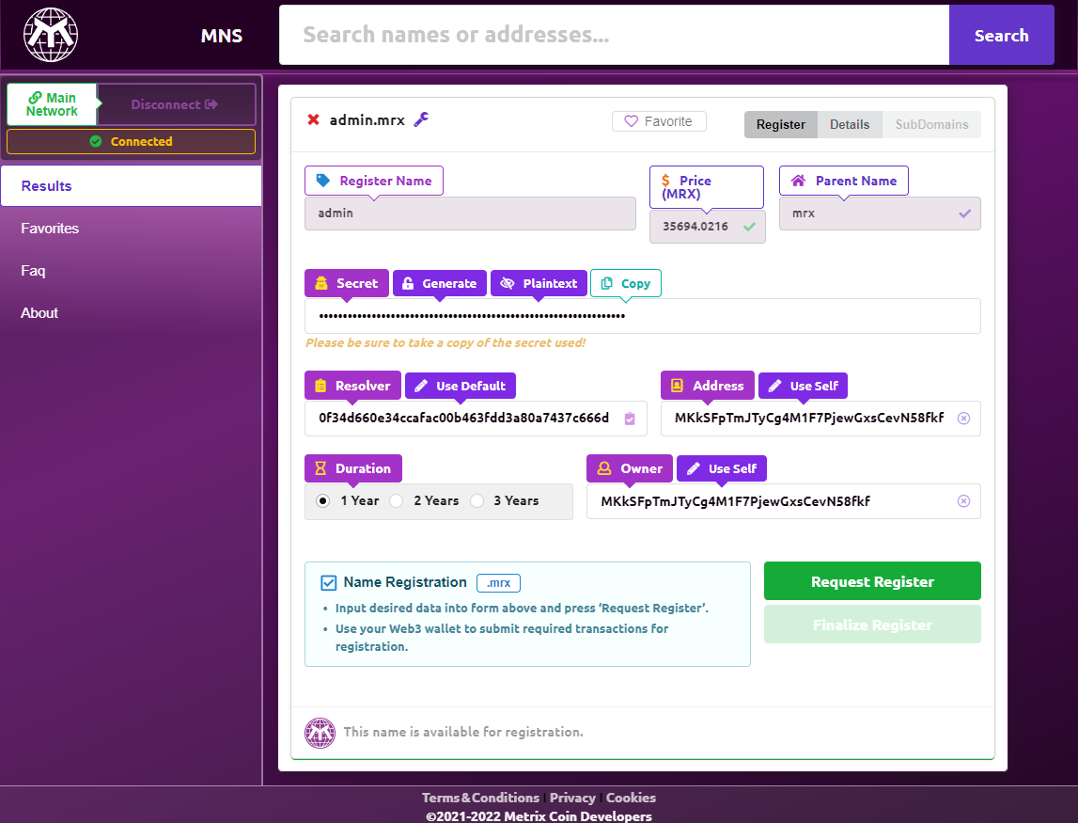
Task: Open the SubDomains tab
Action: pyautogui.click(x=931, y=124)
